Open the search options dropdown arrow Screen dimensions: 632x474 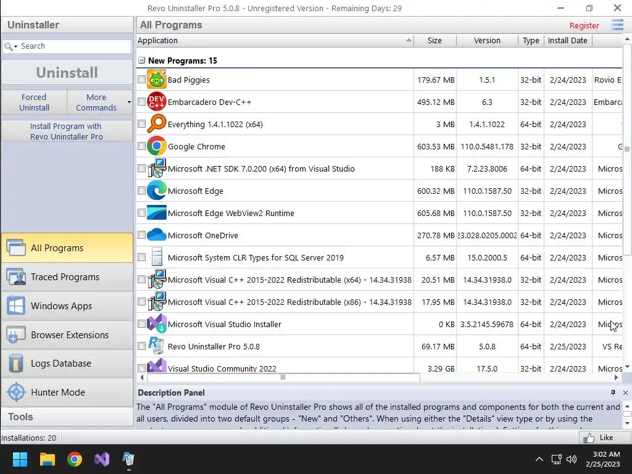click(x=15, y=47)
